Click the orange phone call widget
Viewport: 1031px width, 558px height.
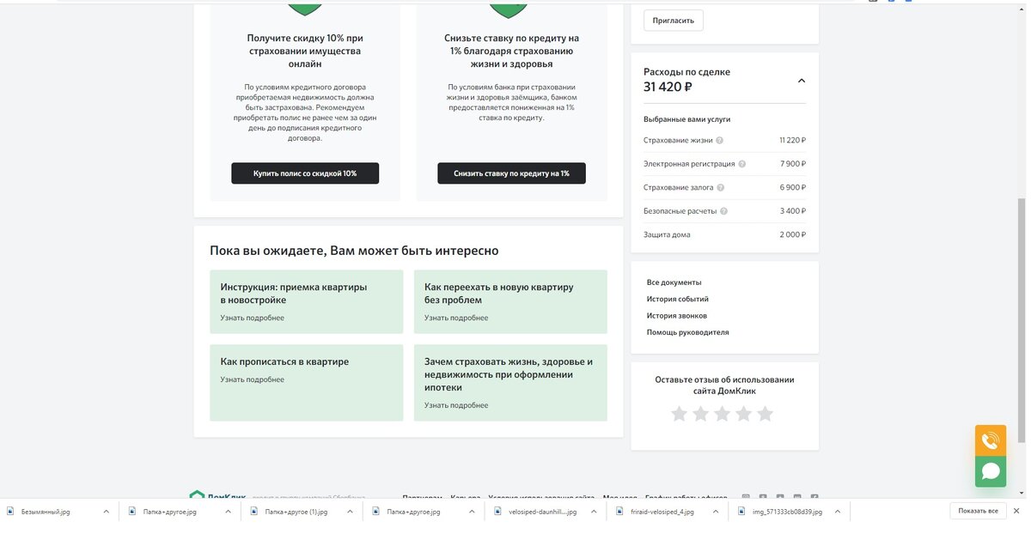(x=991, y=440)
